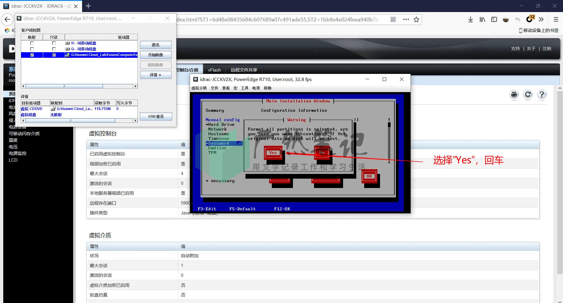Image resolution: width=563 pixels, height=303 pixels.
Task: Toggle the sidebar view icon
Action: (494, 19)
